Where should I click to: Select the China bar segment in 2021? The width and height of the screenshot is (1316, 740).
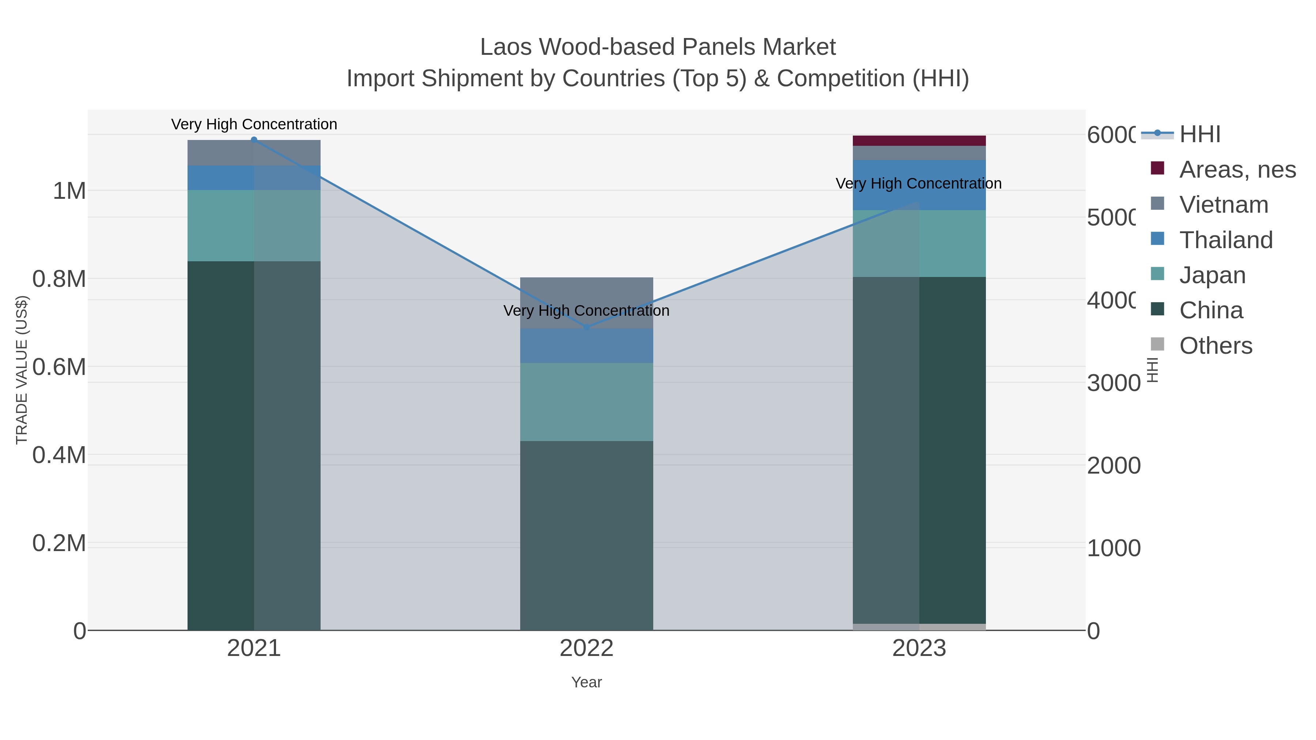click(254, 446)
